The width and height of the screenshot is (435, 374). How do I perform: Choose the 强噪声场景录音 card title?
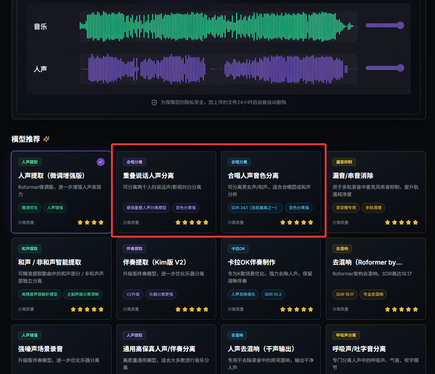[40, 349]
